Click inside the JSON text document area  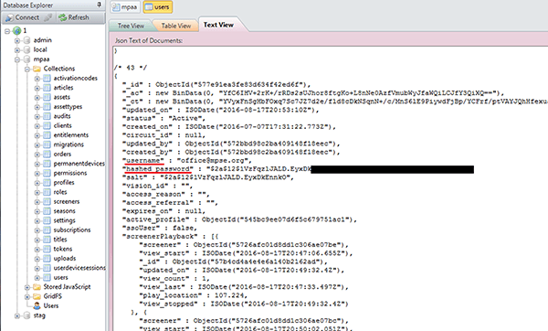point(331,189)
